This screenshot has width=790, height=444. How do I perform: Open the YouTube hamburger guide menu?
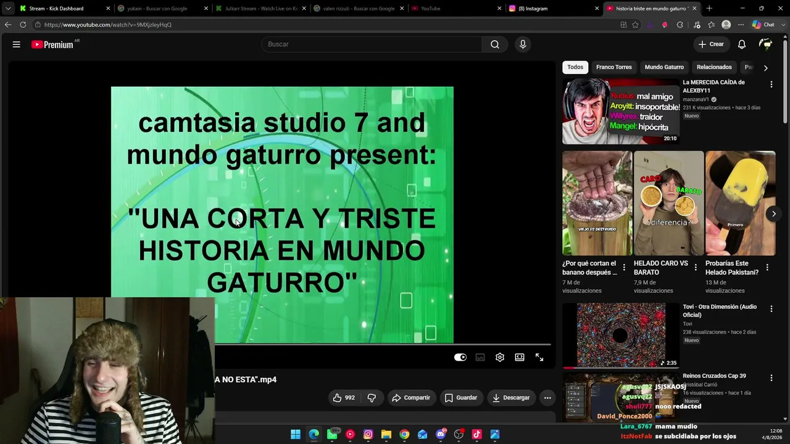[x=17, y=44]
